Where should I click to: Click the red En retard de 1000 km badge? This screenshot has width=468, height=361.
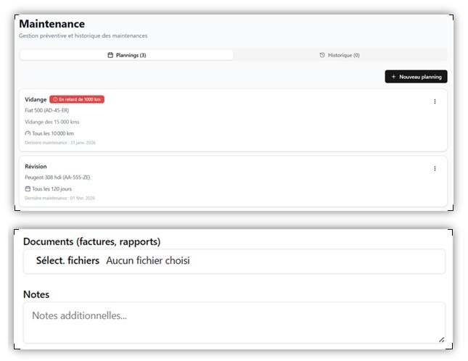tap(77, 99)
